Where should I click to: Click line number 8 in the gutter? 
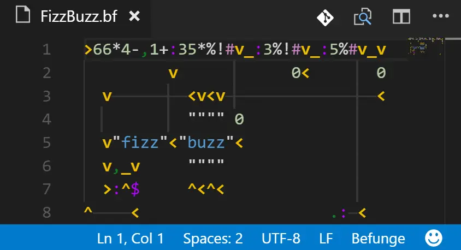(47, 212)
